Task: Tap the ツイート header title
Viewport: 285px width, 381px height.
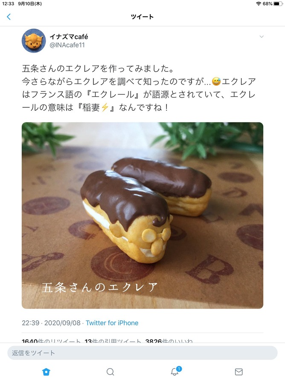Action: 142,17
